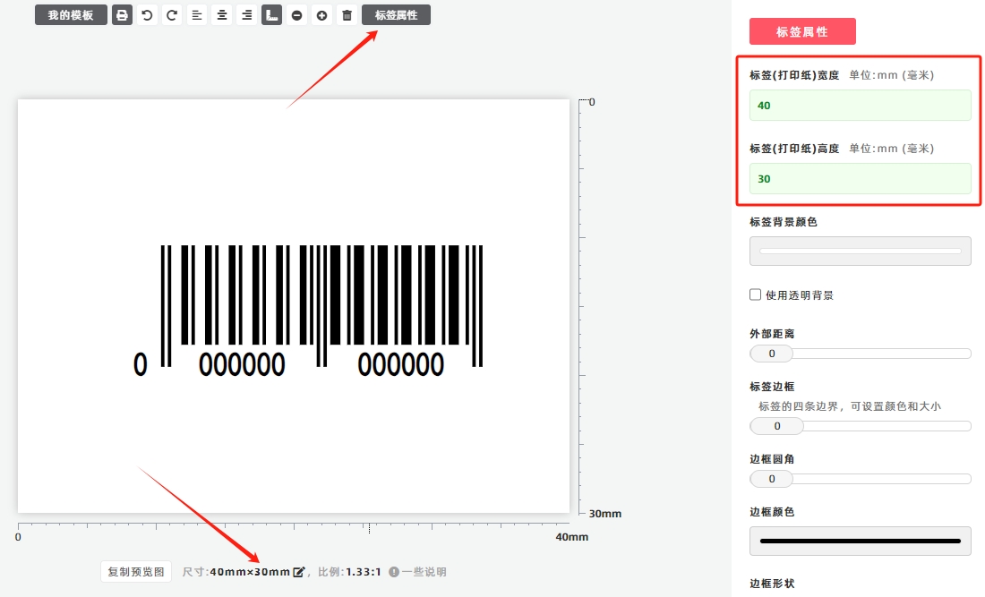This screenshot has height=597, width=985.
Task: Select the barcode on the label canvas
Action: 308,311
